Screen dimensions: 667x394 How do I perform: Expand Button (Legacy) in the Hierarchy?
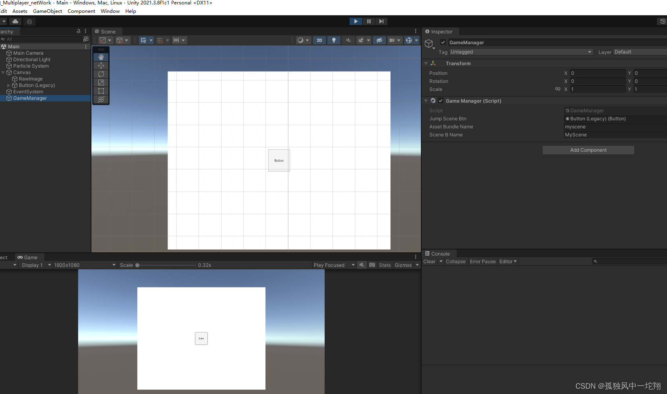coord(9,85)
